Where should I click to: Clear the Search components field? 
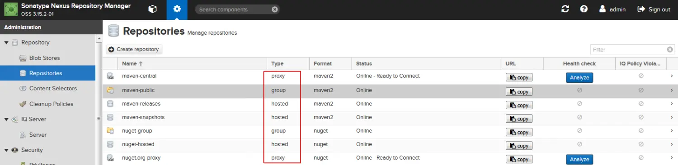pyautogui.click(x=275, y=9)
